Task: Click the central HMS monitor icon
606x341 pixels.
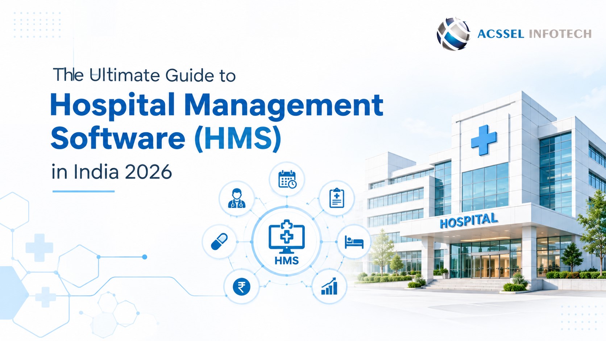Action: click(x=287, y=237)
